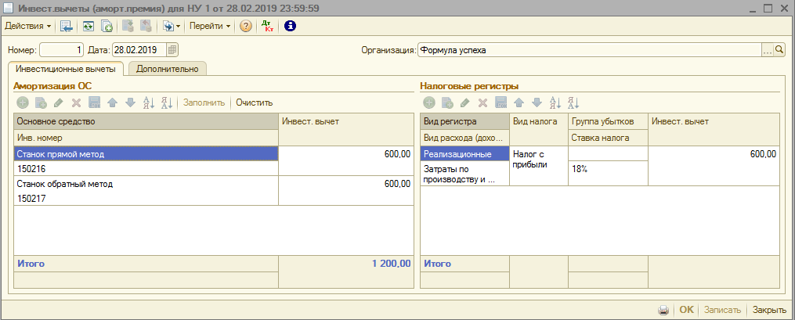Viewport: 795px width, 320px height.
Task: Click the Закрыть button
Action: coord(769,310)
